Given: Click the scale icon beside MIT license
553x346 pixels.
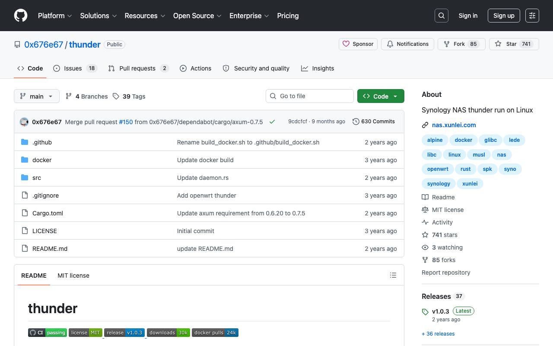Looking at the screenshot, I should [x=425, y=210].
